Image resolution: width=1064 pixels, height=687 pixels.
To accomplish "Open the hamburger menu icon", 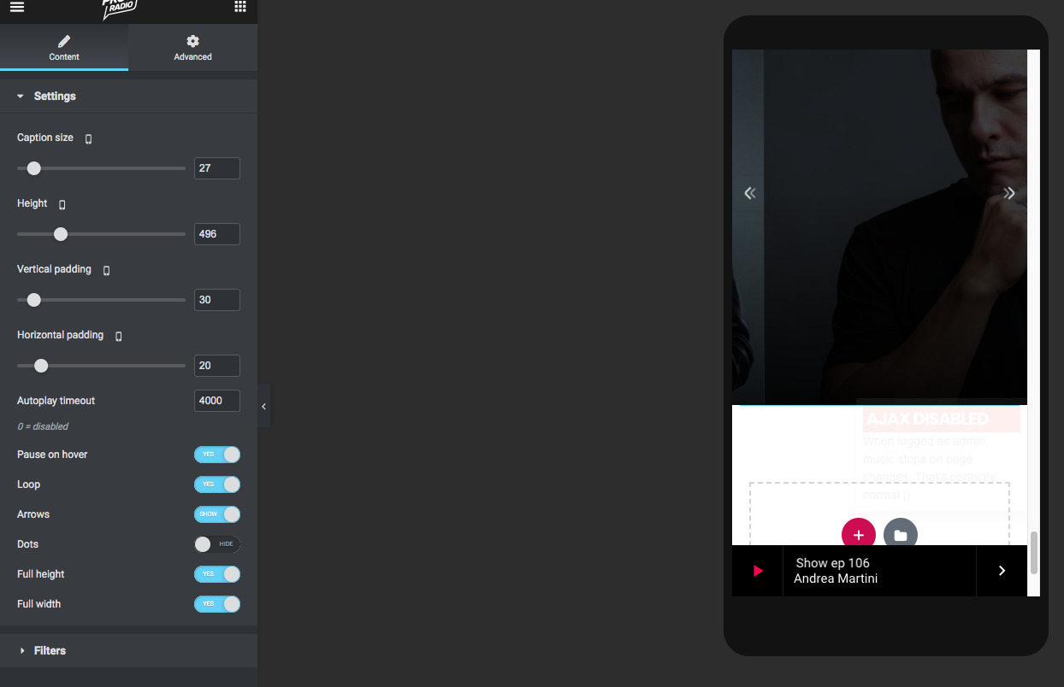I will [17, 8].
